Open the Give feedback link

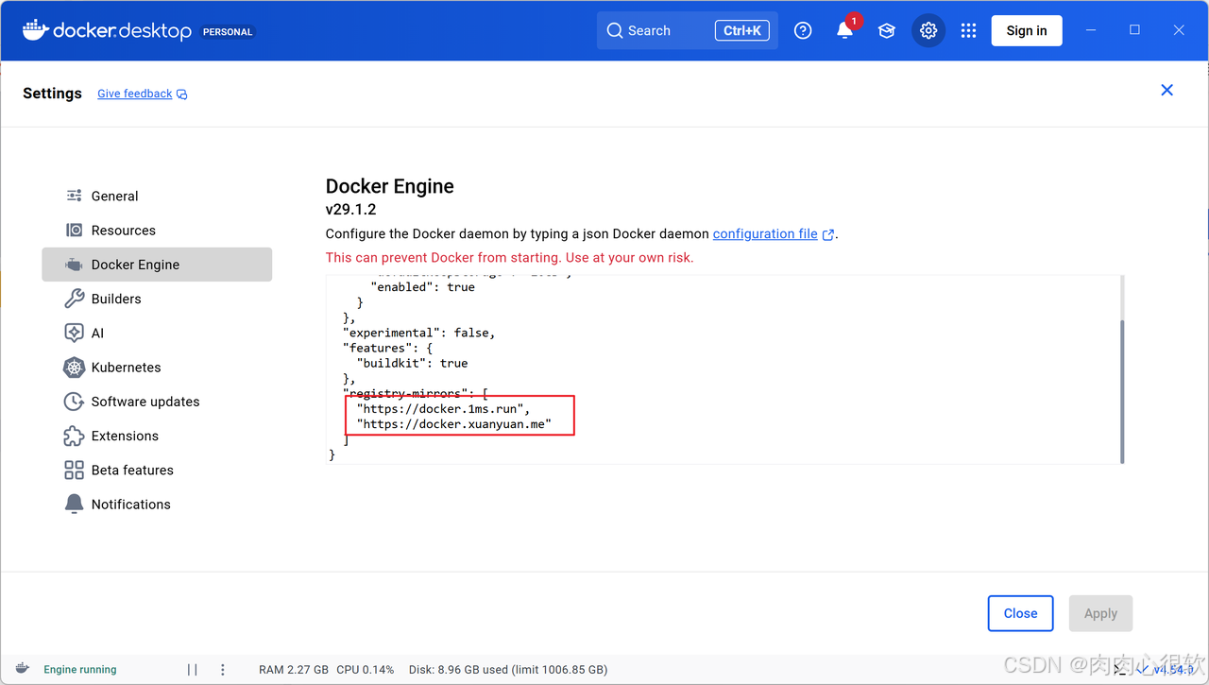(x=142, y=94)
